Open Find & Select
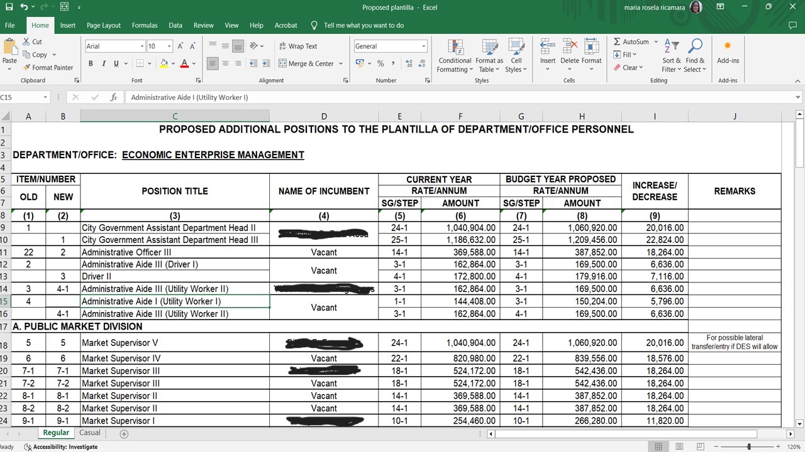This screenshot has width=805, height=452. coord(695,56)
